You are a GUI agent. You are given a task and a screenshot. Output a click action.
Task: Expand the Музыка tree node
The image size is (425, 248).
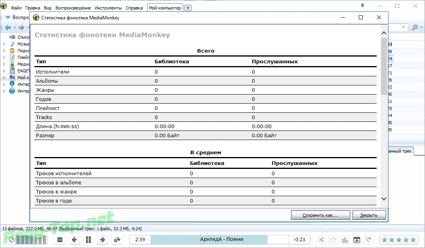pos(4,44)
